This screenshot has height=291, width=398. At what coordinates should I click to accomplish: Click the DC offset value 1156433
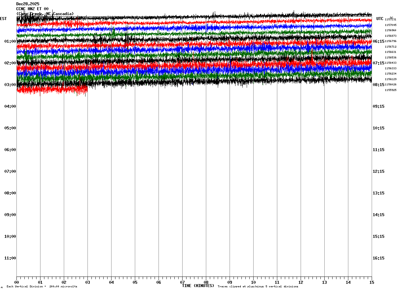(x=390, y=63)
